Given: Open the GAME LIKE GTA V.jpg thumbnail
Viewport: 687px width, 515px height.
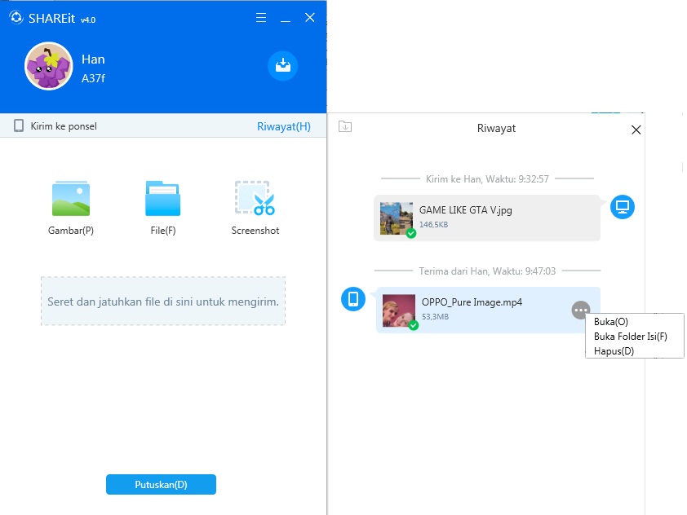Looking at the screenshot, I should 396,218.
